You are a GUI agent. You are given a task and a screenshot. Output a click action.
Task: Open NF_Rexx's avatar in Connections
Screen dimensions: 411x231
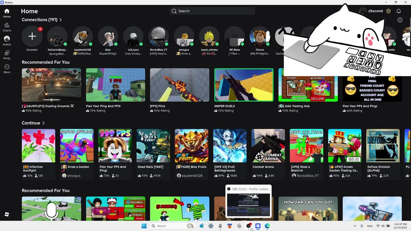(234, 36)
